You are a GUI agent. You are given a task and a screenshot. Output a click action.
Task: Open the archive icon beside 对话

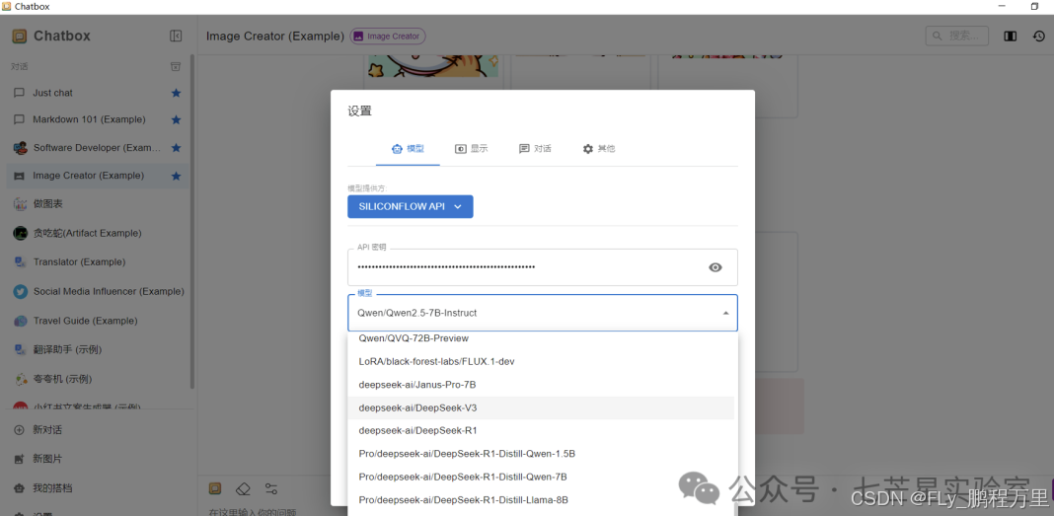[175, 66]
